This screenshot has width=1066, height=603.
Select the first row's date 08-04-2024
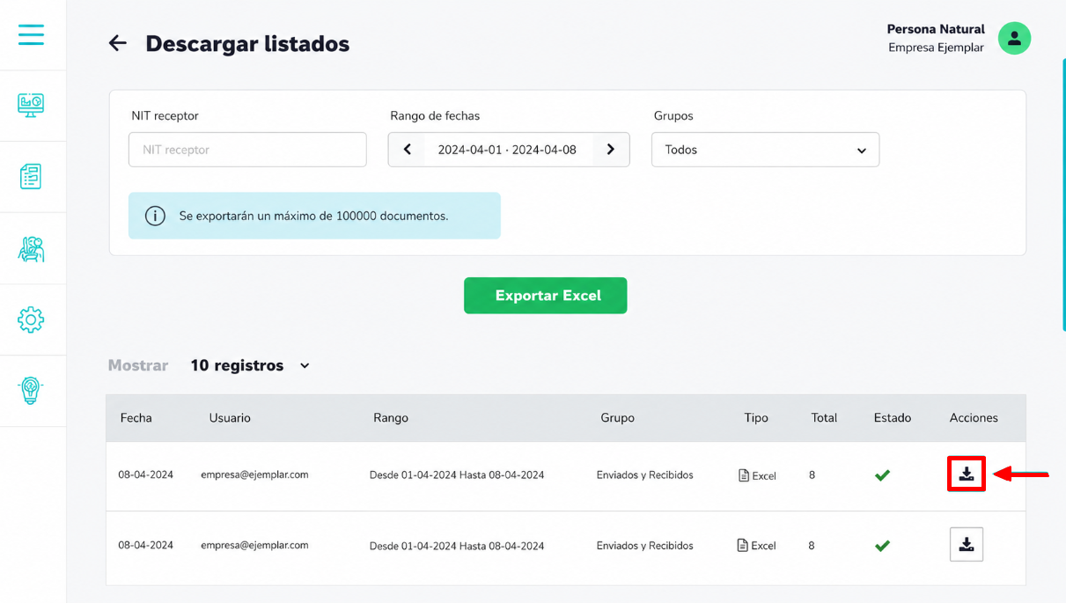coord(146,474)
